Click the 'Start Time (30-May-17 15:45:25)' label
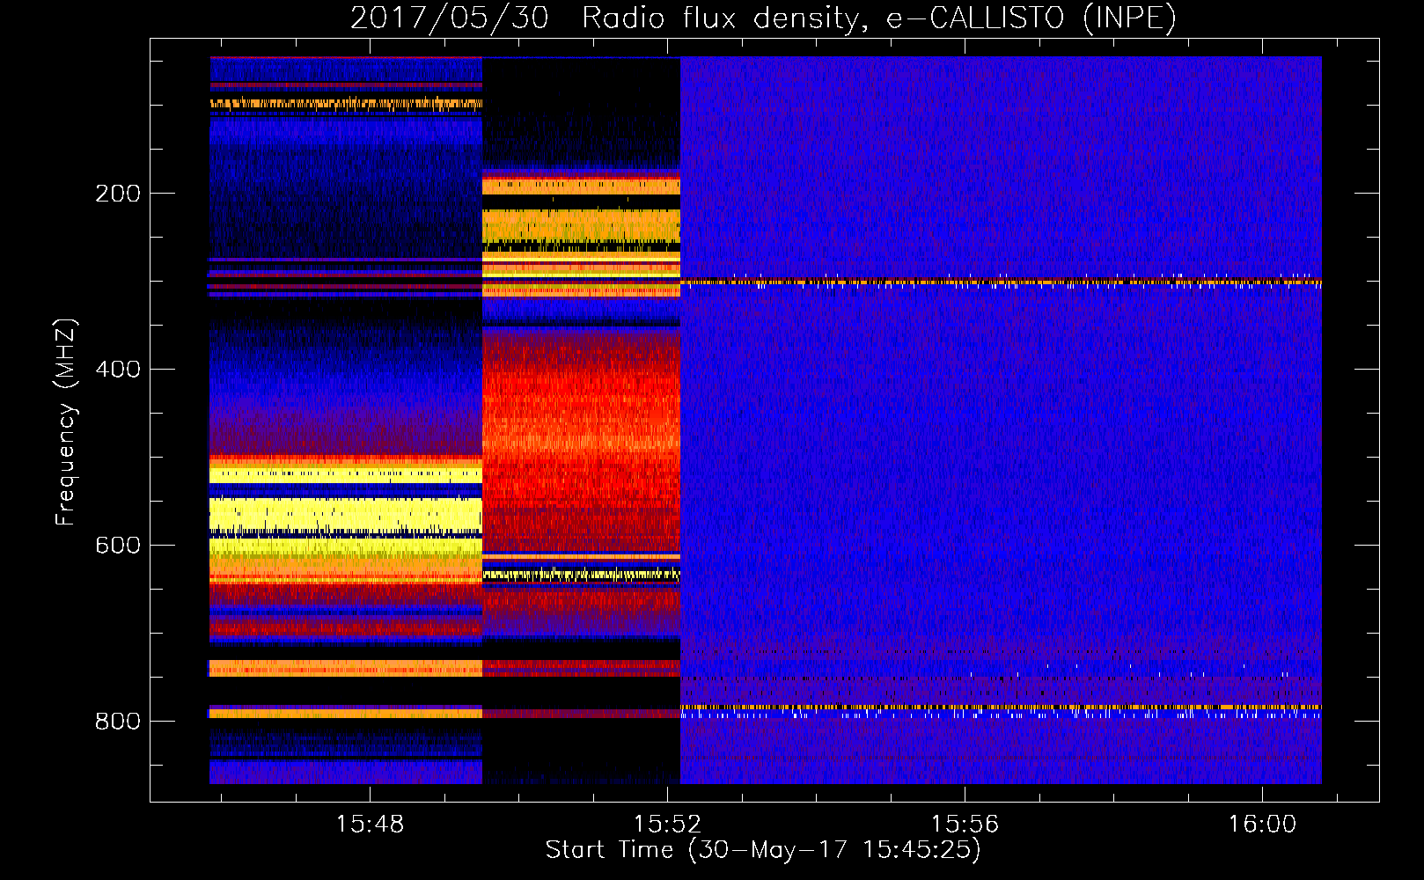Viewport: 1424px width, 880px height. [x=763, y=850]
